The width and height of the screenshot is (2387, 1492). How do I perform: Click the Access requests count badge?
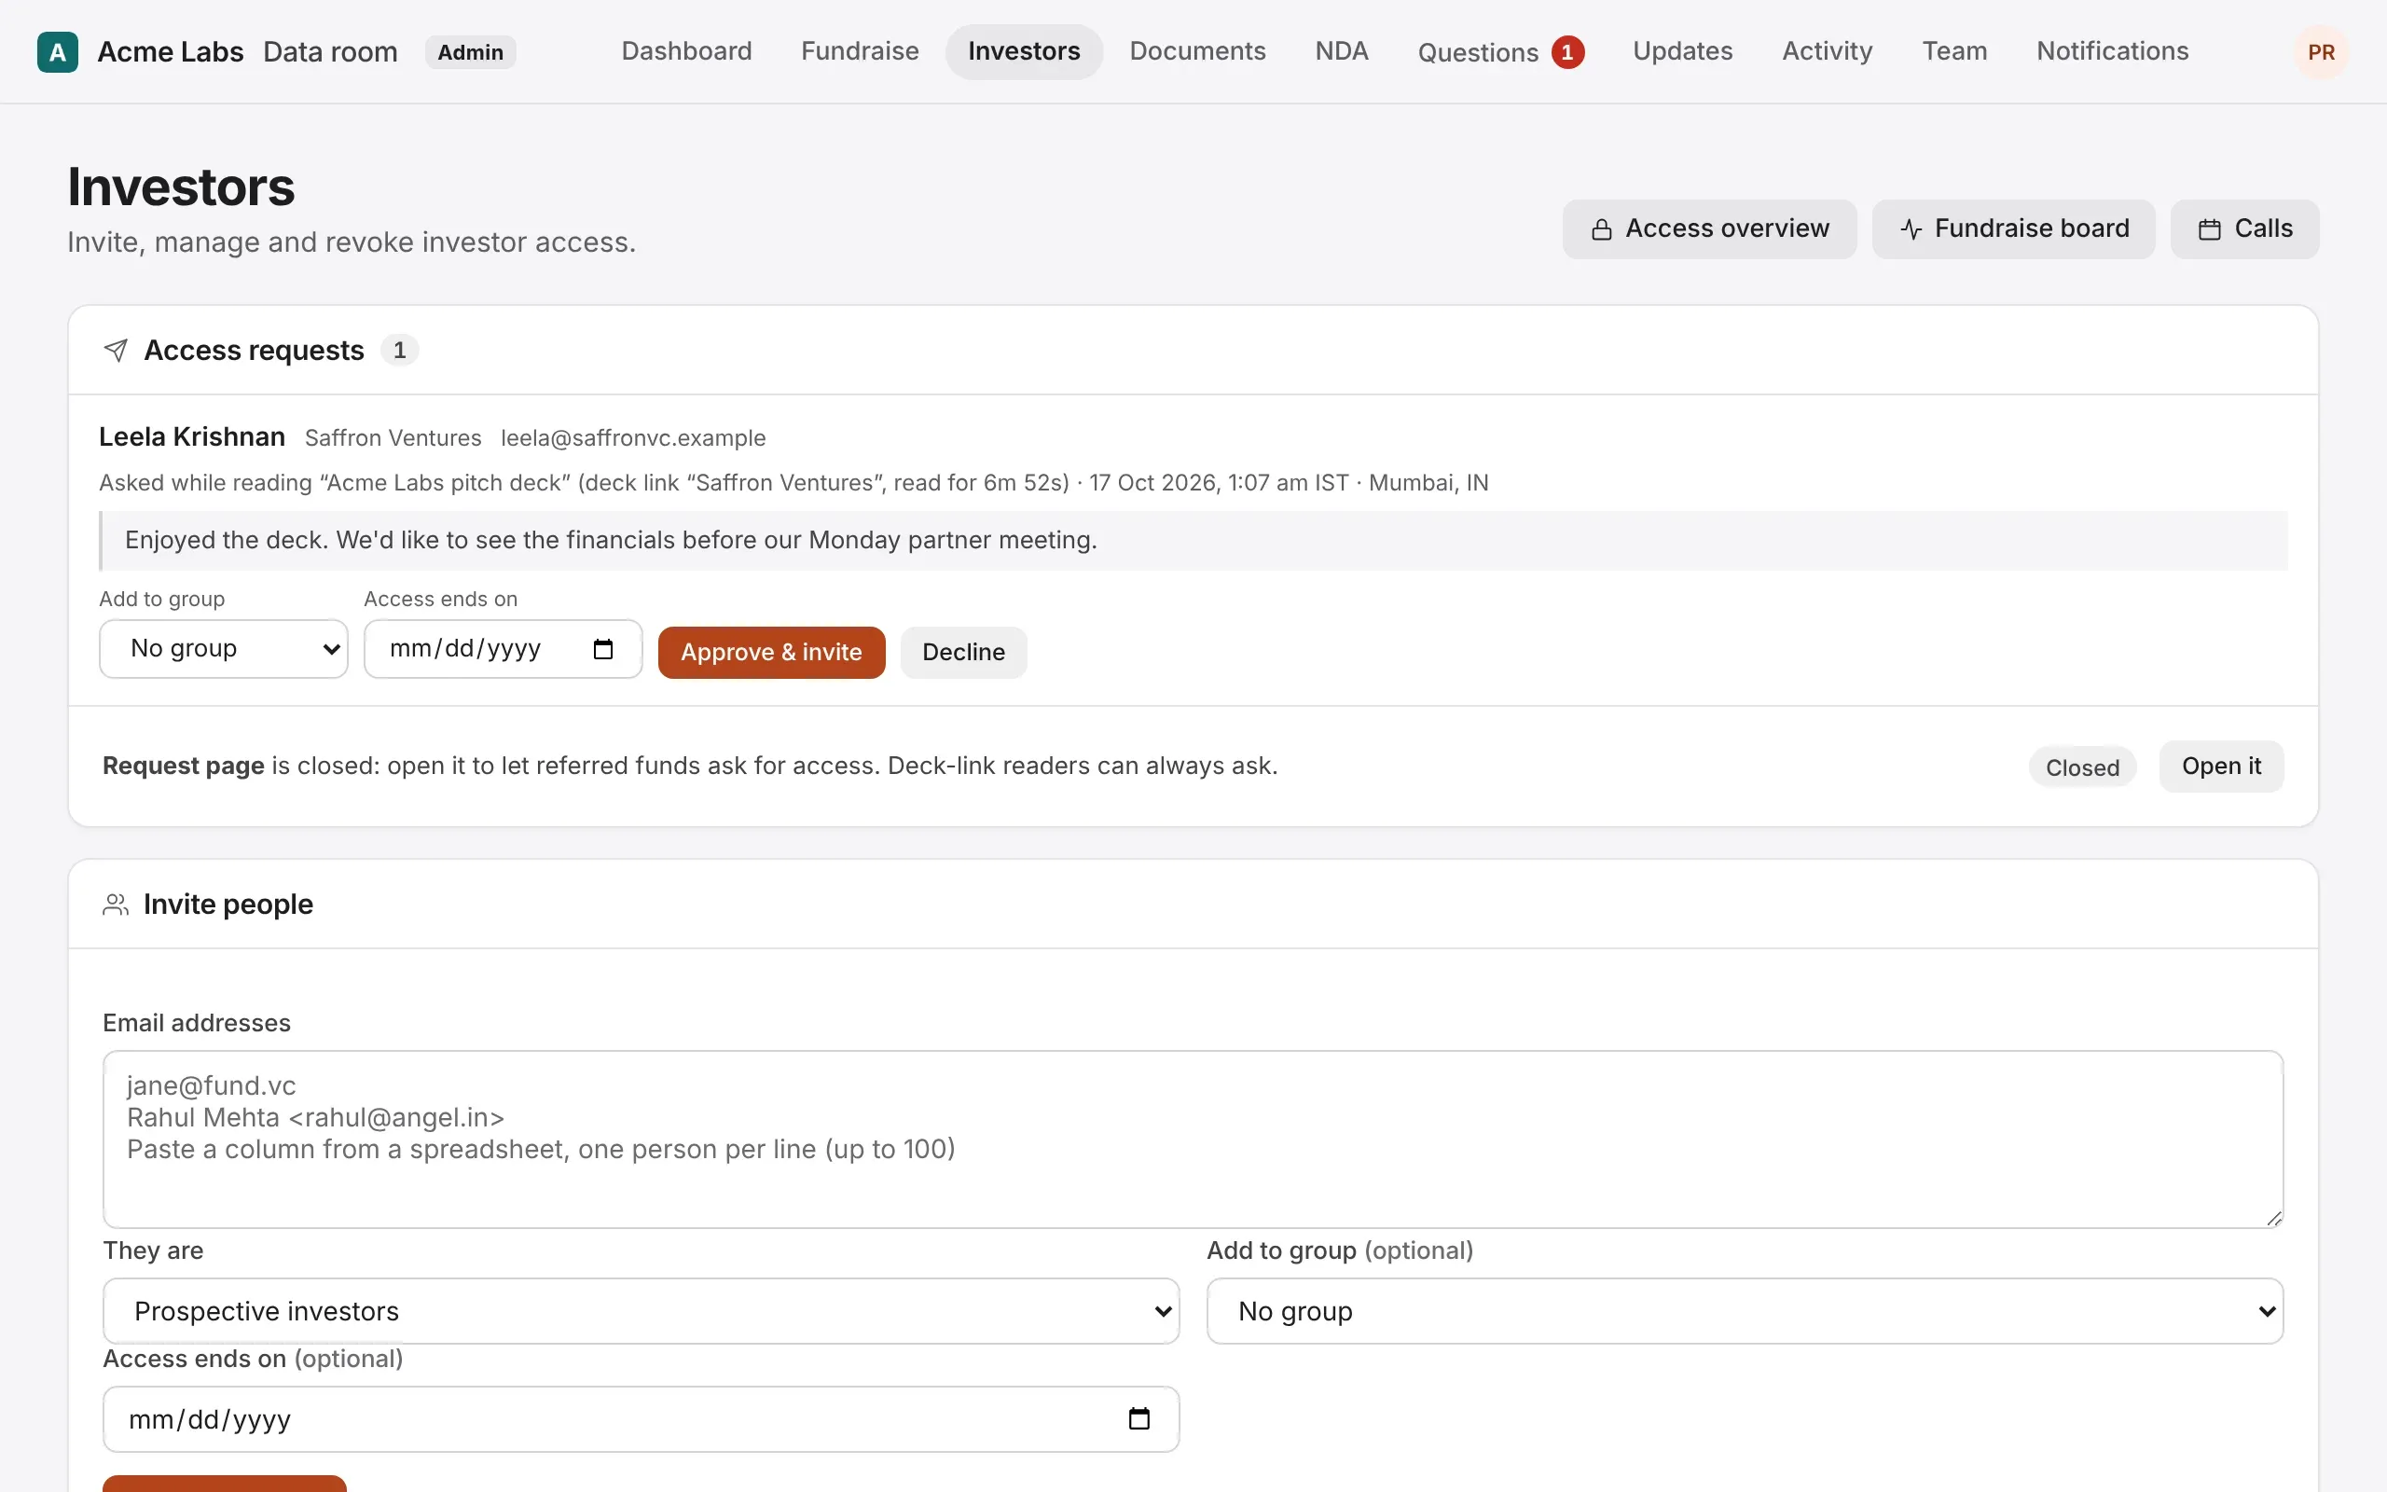399,351
